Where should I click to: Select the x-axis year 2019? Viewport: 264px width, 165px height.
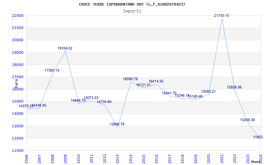196,159
